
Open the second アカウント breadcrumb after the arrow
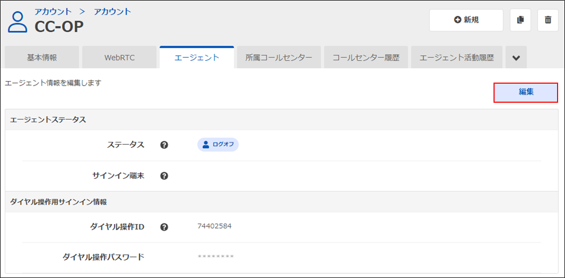(112, 12)
